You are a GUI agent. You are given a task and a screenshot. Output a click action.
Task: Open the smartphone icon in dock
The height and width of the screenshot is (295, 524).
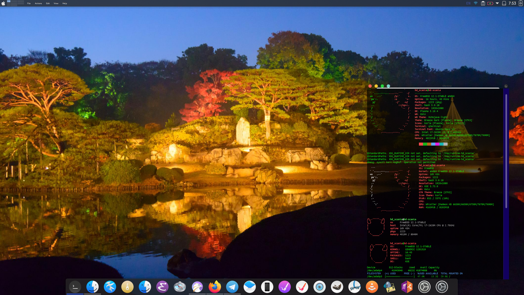pos(267,287)
